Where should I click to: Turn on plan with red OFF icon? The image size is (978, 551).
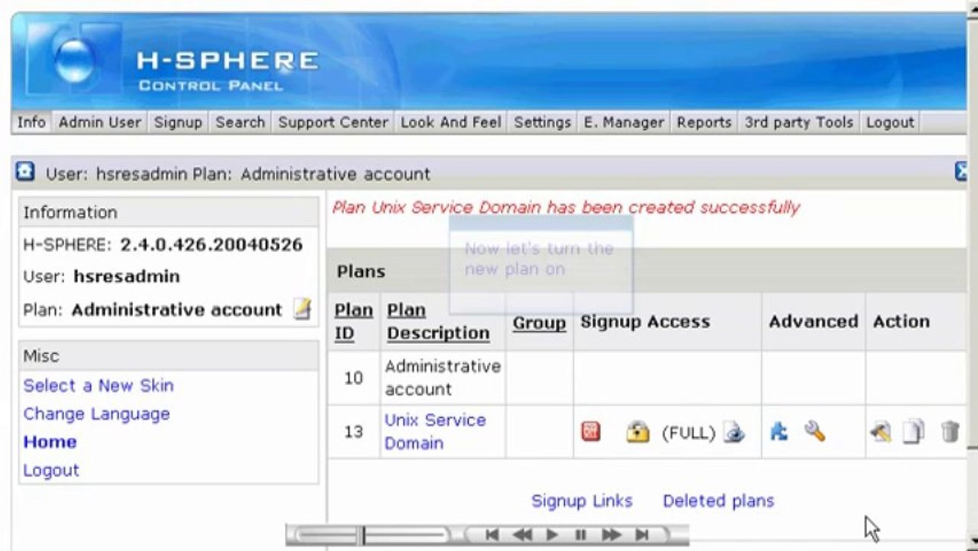pyautogui.click(x=590, y=432)
